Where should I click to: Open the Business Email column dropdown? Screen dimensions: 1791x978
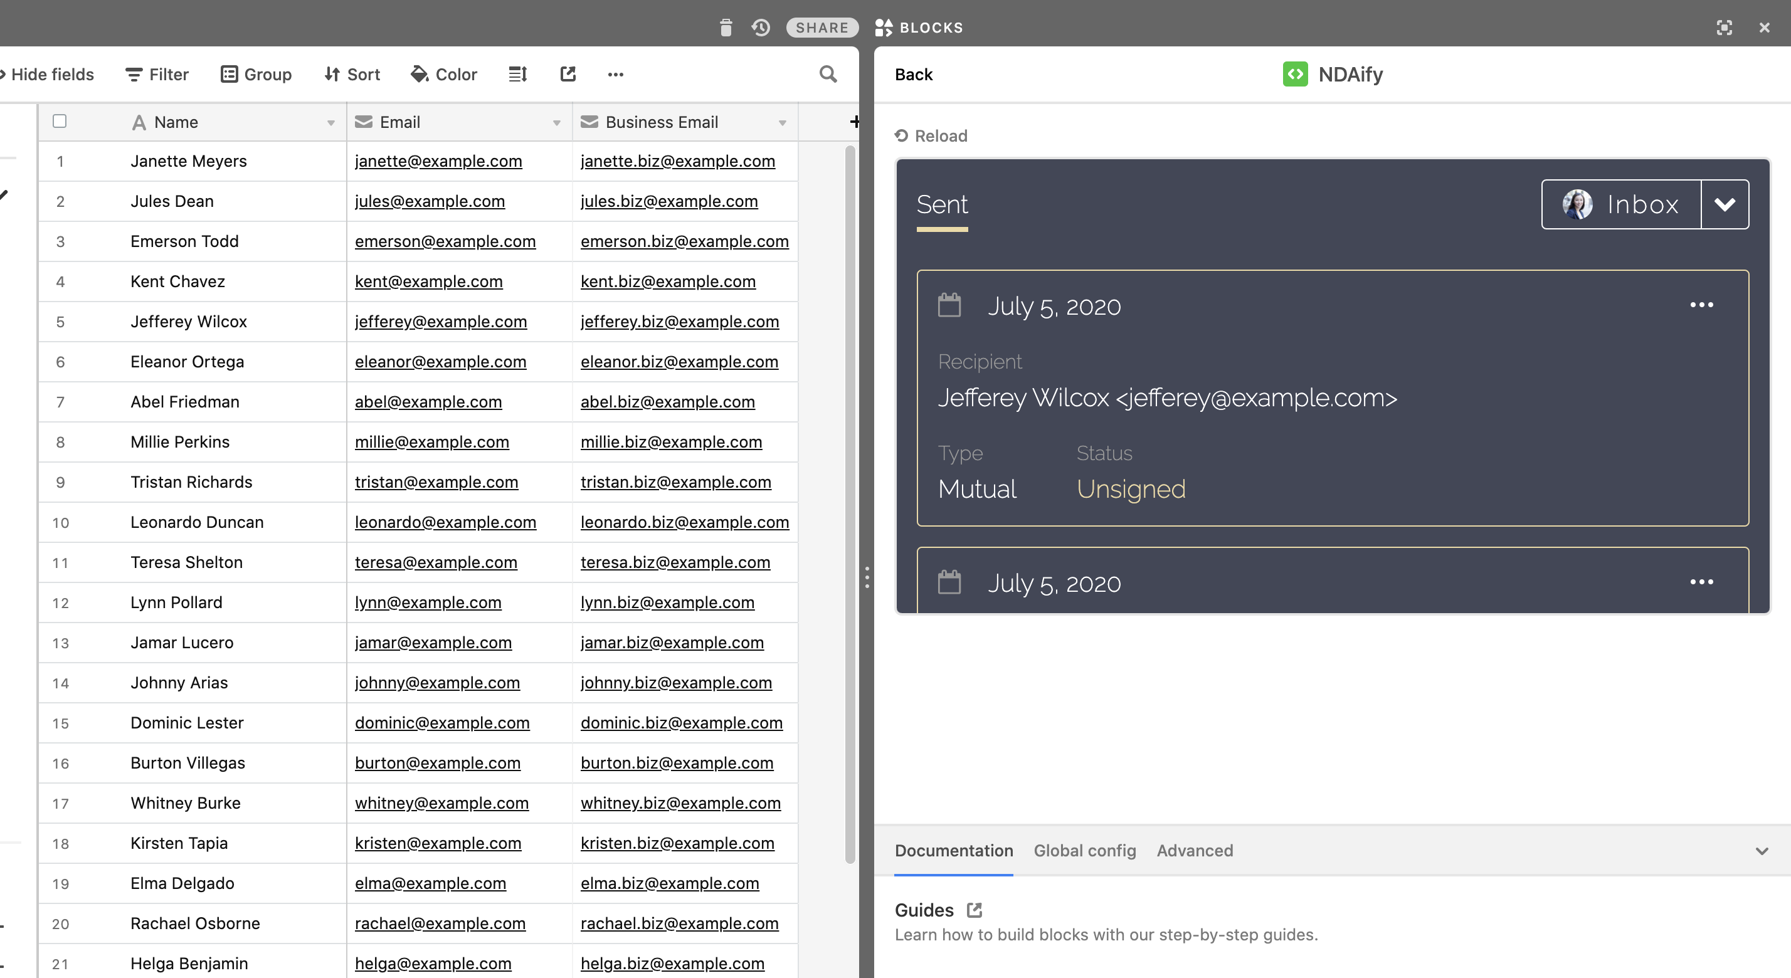782,123
